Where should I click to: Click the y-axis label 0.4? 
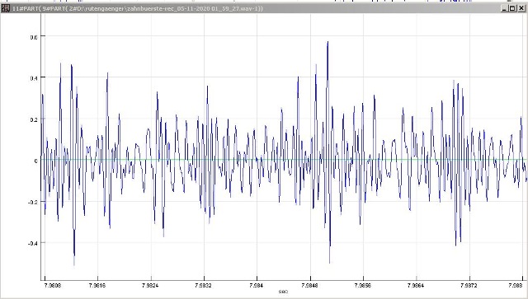coord(34,78)
